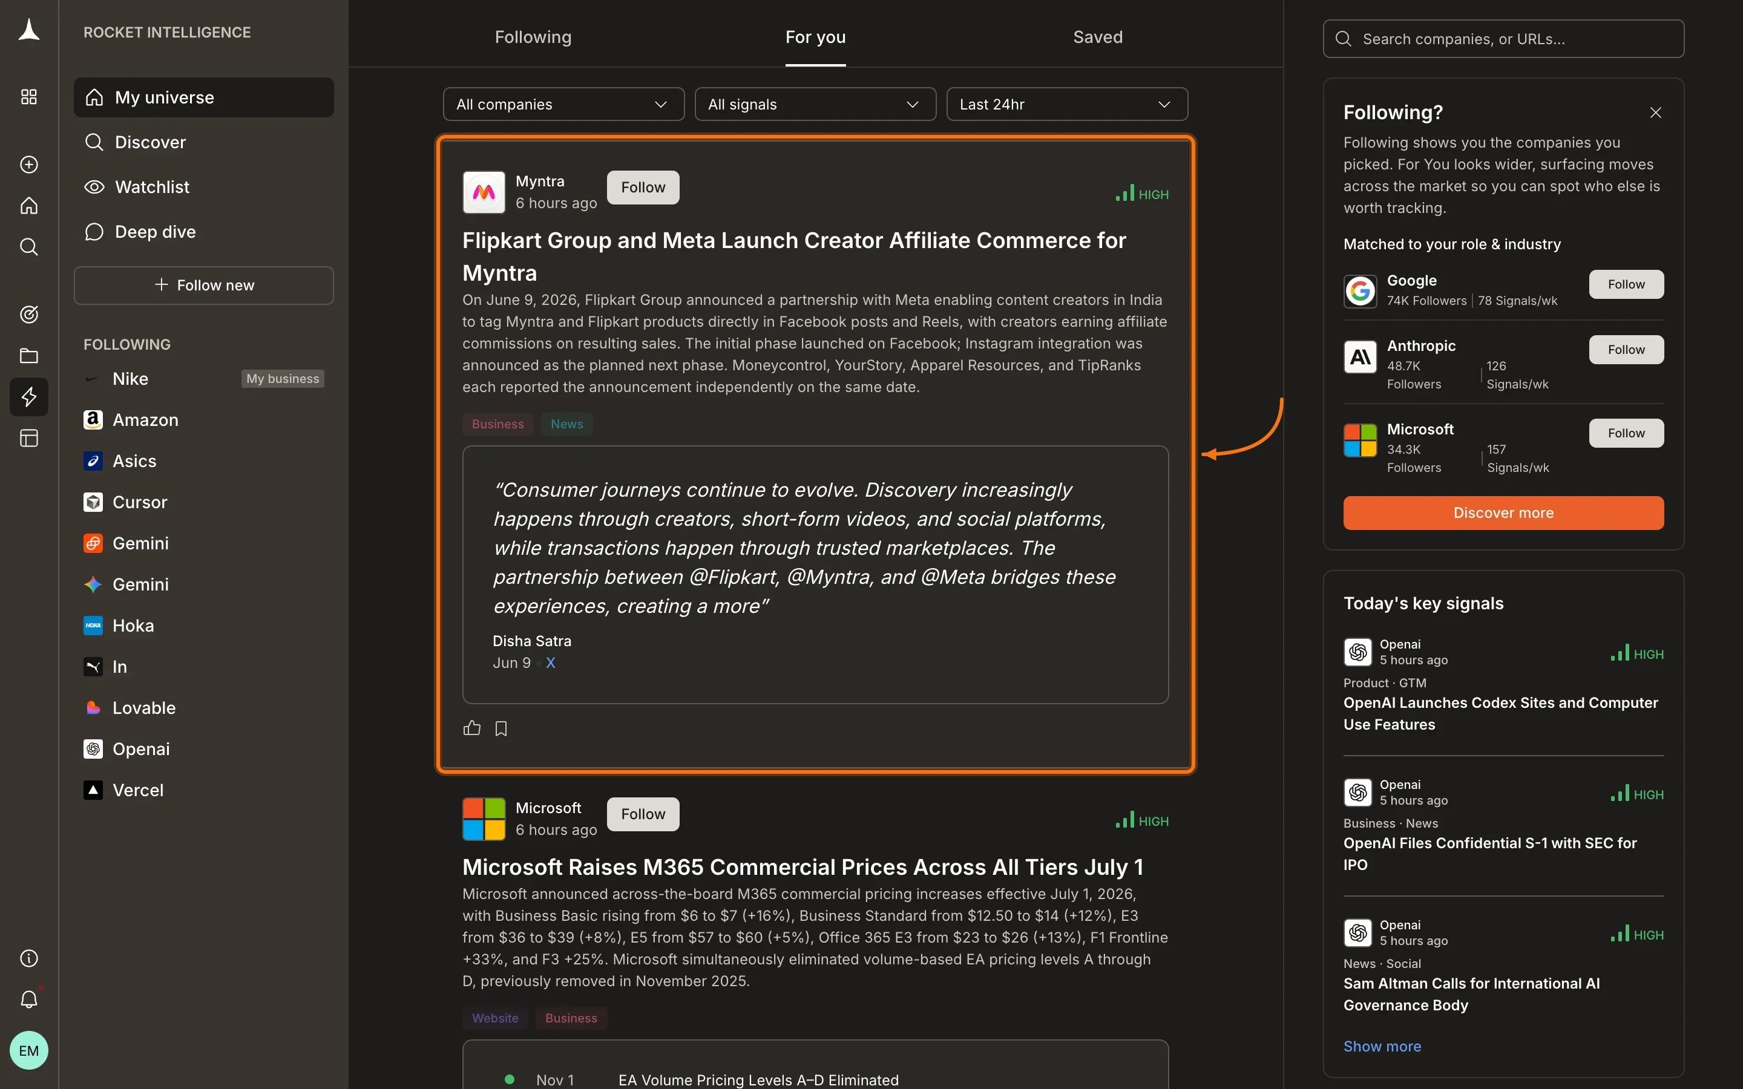Viewport: 1743px width, 1089px height.
Task: Follow Myntra from the post header
Action: (643, 188)
